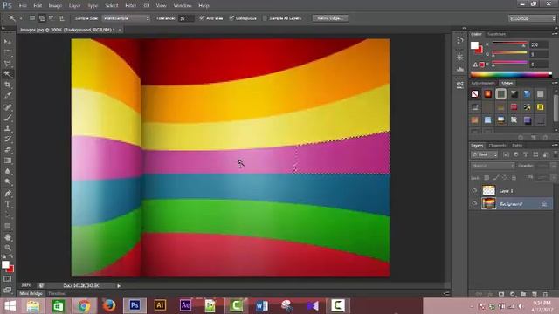Image resolution: width=559 pixels, height=314 pixels.
Task: Open the Sample Size dropdown
Action: coord(126,18)
